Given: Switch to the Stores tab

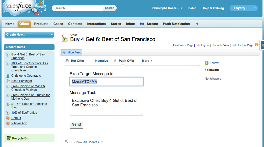Looking at the screenshot, I should [x=116, y=24].
